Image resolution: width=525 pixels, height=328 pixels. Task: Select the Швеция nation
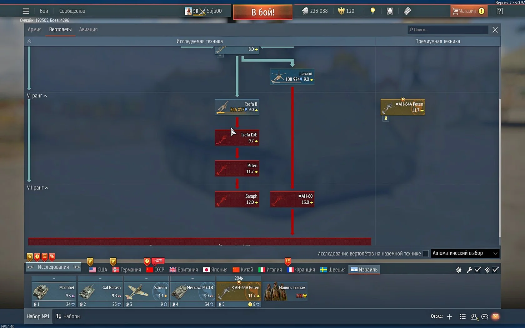[333, 270]
